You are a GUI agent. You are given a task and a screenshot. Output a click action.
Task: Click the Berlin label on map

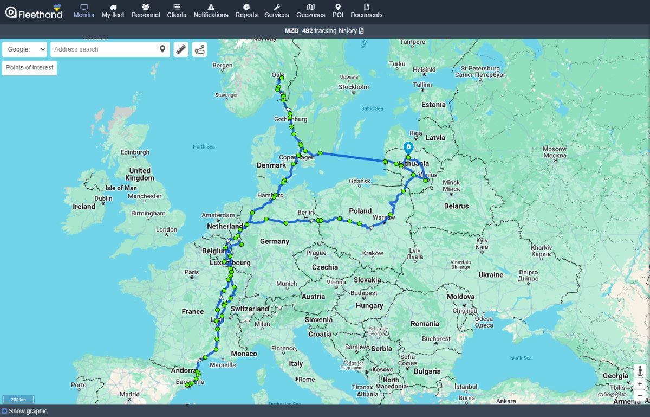pos(306,213)
